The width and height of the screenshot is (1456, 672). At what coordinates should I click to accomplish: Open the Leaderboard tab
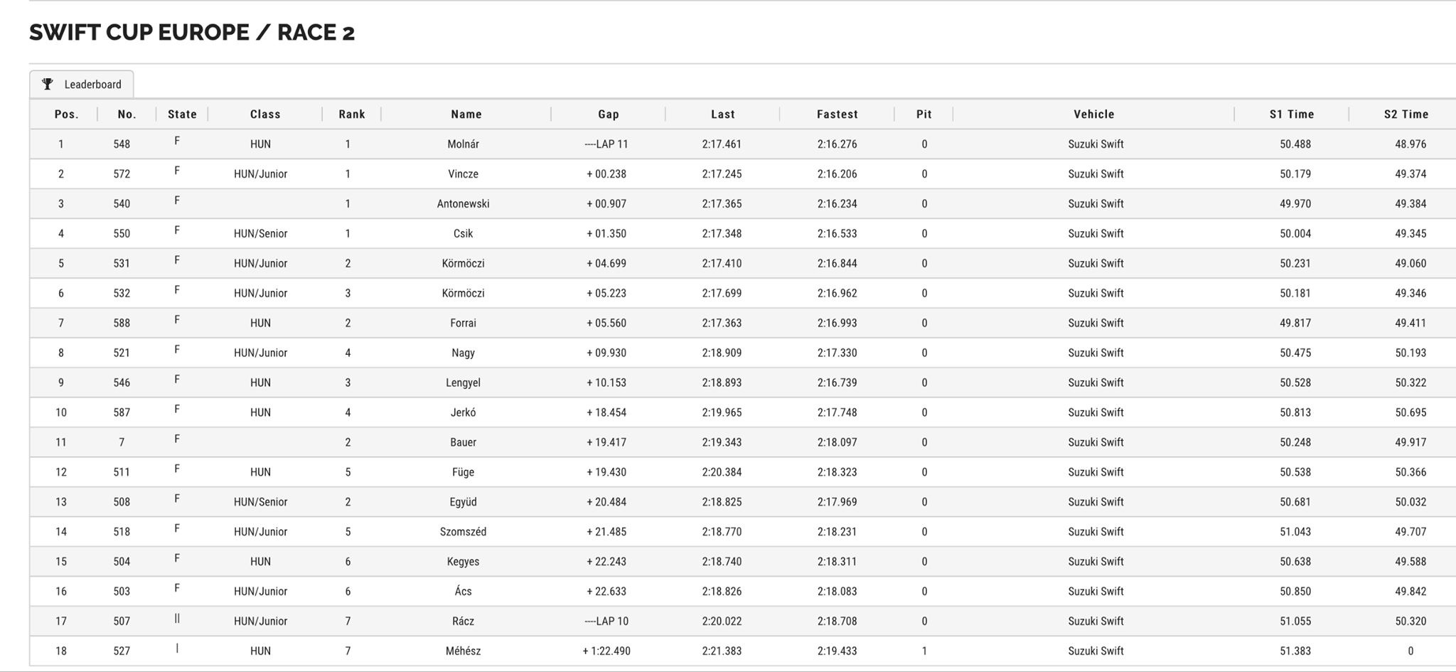tap(82, 84)
